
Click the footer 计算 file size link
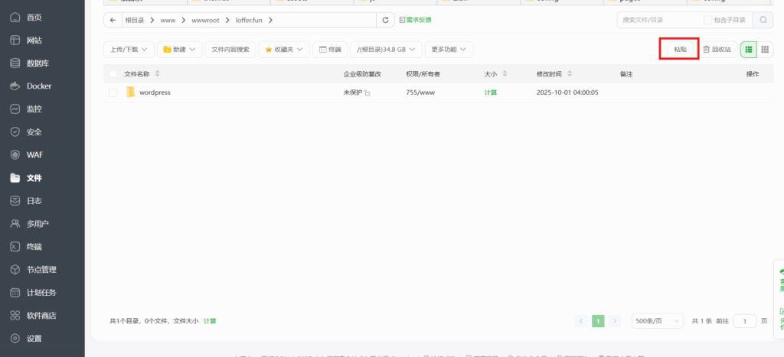pos(210,321)
